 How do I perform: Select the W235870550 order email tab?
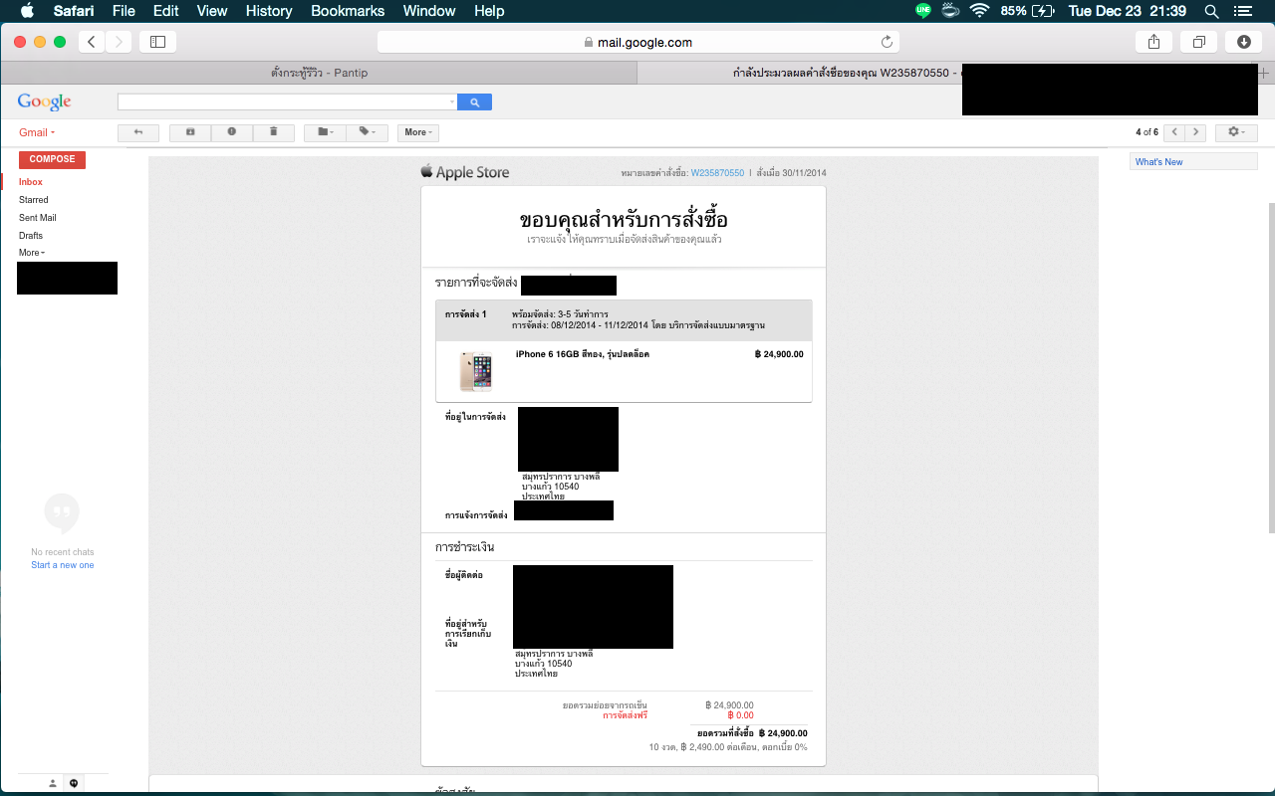pyautogui.click(x=847, y=73)
